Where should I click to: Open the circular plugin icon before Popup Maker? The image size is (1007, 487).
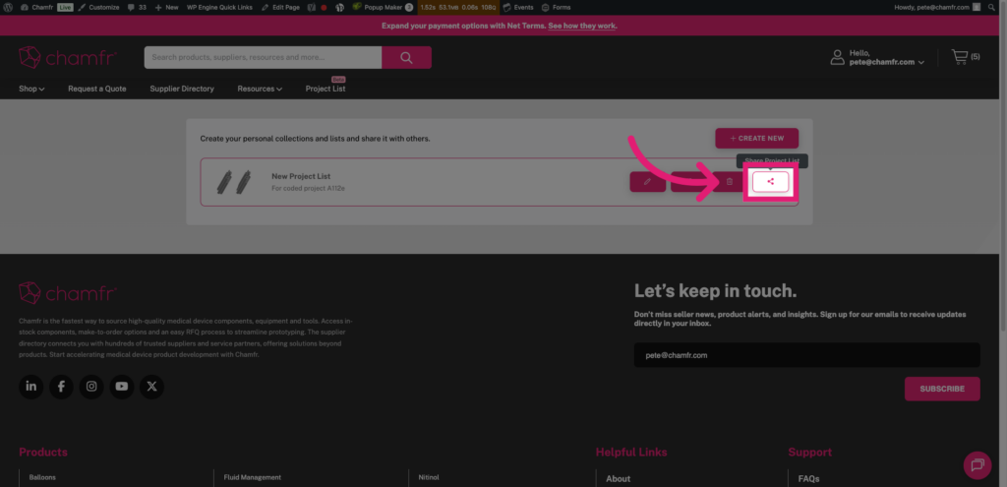(x=339, y=7)
